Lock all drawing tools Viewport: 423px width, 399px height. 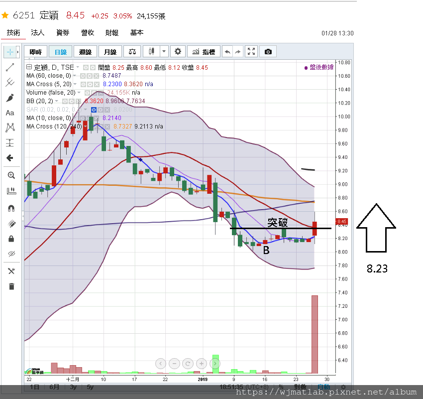click(x=11, y=239)
